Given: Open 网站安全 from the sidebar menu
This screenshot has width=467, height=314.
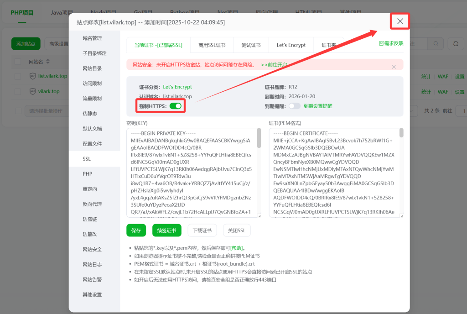Looking at the screenshot, I should click(92, 249).
